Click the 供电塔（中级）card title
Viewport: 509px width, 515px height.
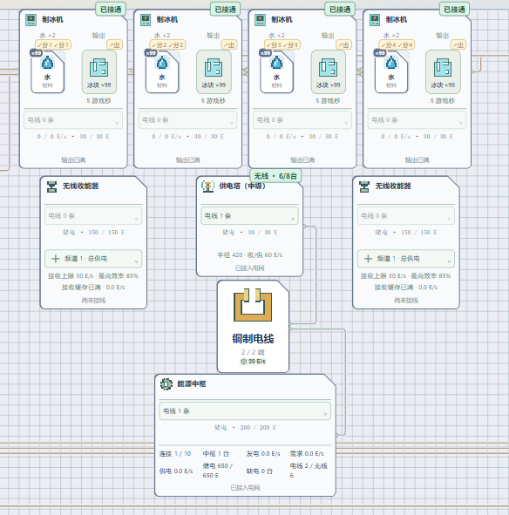pyautogui.click(x=242, y=186)
